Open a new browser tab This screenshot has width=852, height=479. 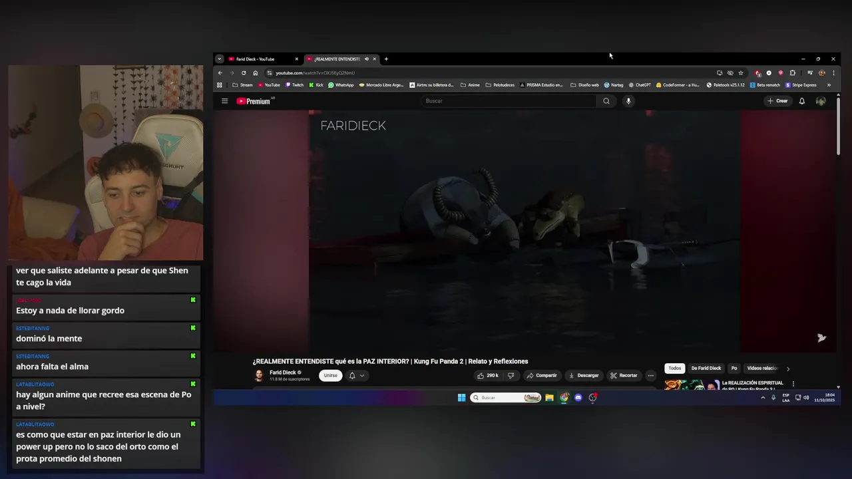(x=386, y=59)
